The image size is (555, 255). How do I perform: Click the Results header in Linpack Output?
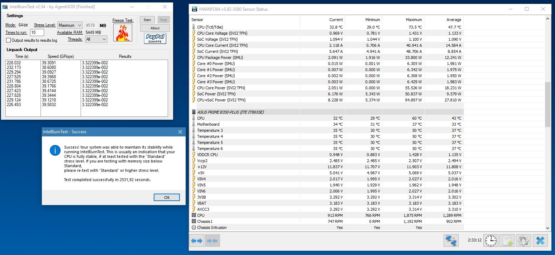tap(125, 56)
